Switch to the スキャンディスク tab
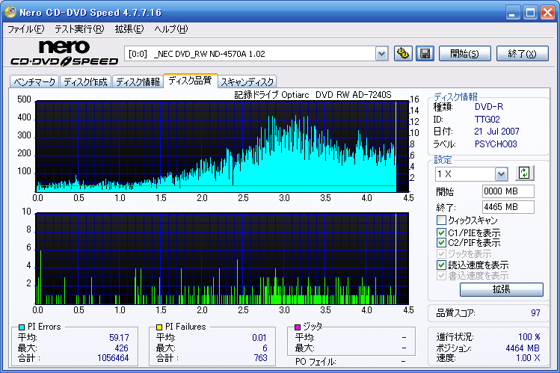The image size is (560, 373). click(247, 82)
